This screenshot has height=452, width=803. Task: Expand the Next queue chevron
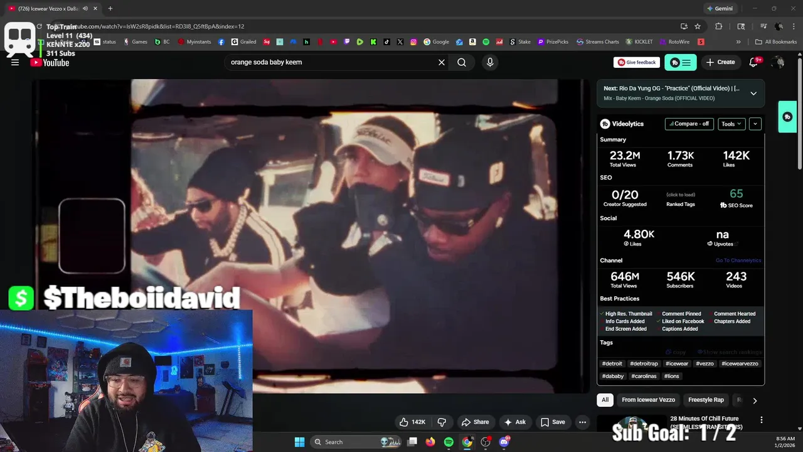point(753,94)
